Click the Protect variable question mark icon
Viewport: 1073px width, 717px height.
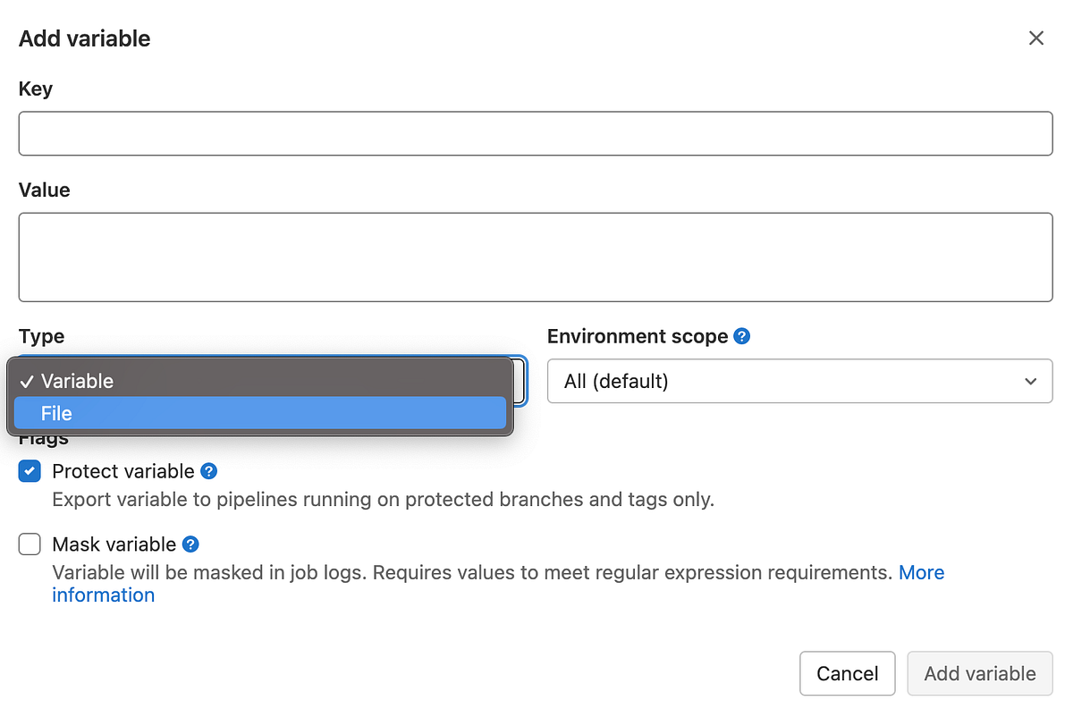[209, 471]
